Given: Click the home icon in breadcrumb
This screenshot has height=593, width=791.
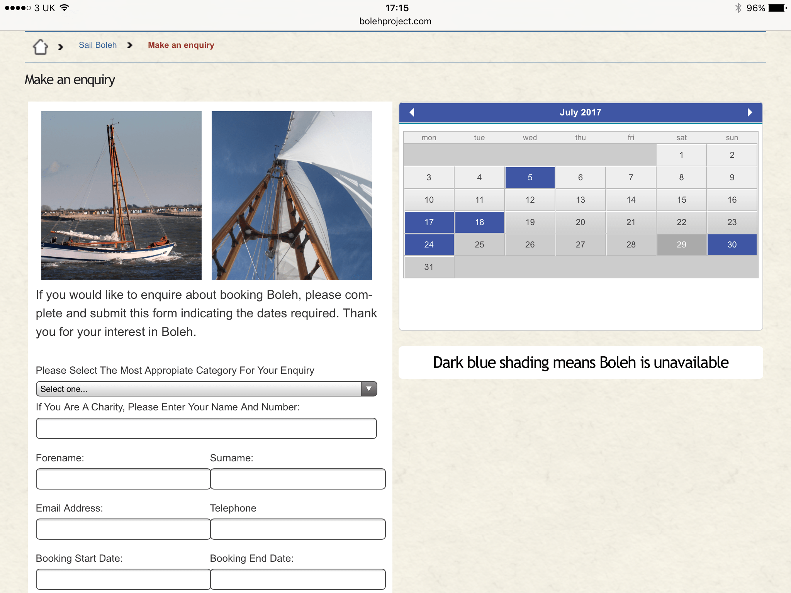Looking at the screenshot, I should [40, 47].
